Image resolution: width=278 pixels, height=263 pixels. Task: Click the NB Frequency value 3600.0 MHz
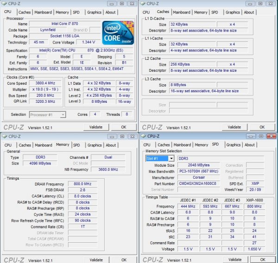click(108, 169)
